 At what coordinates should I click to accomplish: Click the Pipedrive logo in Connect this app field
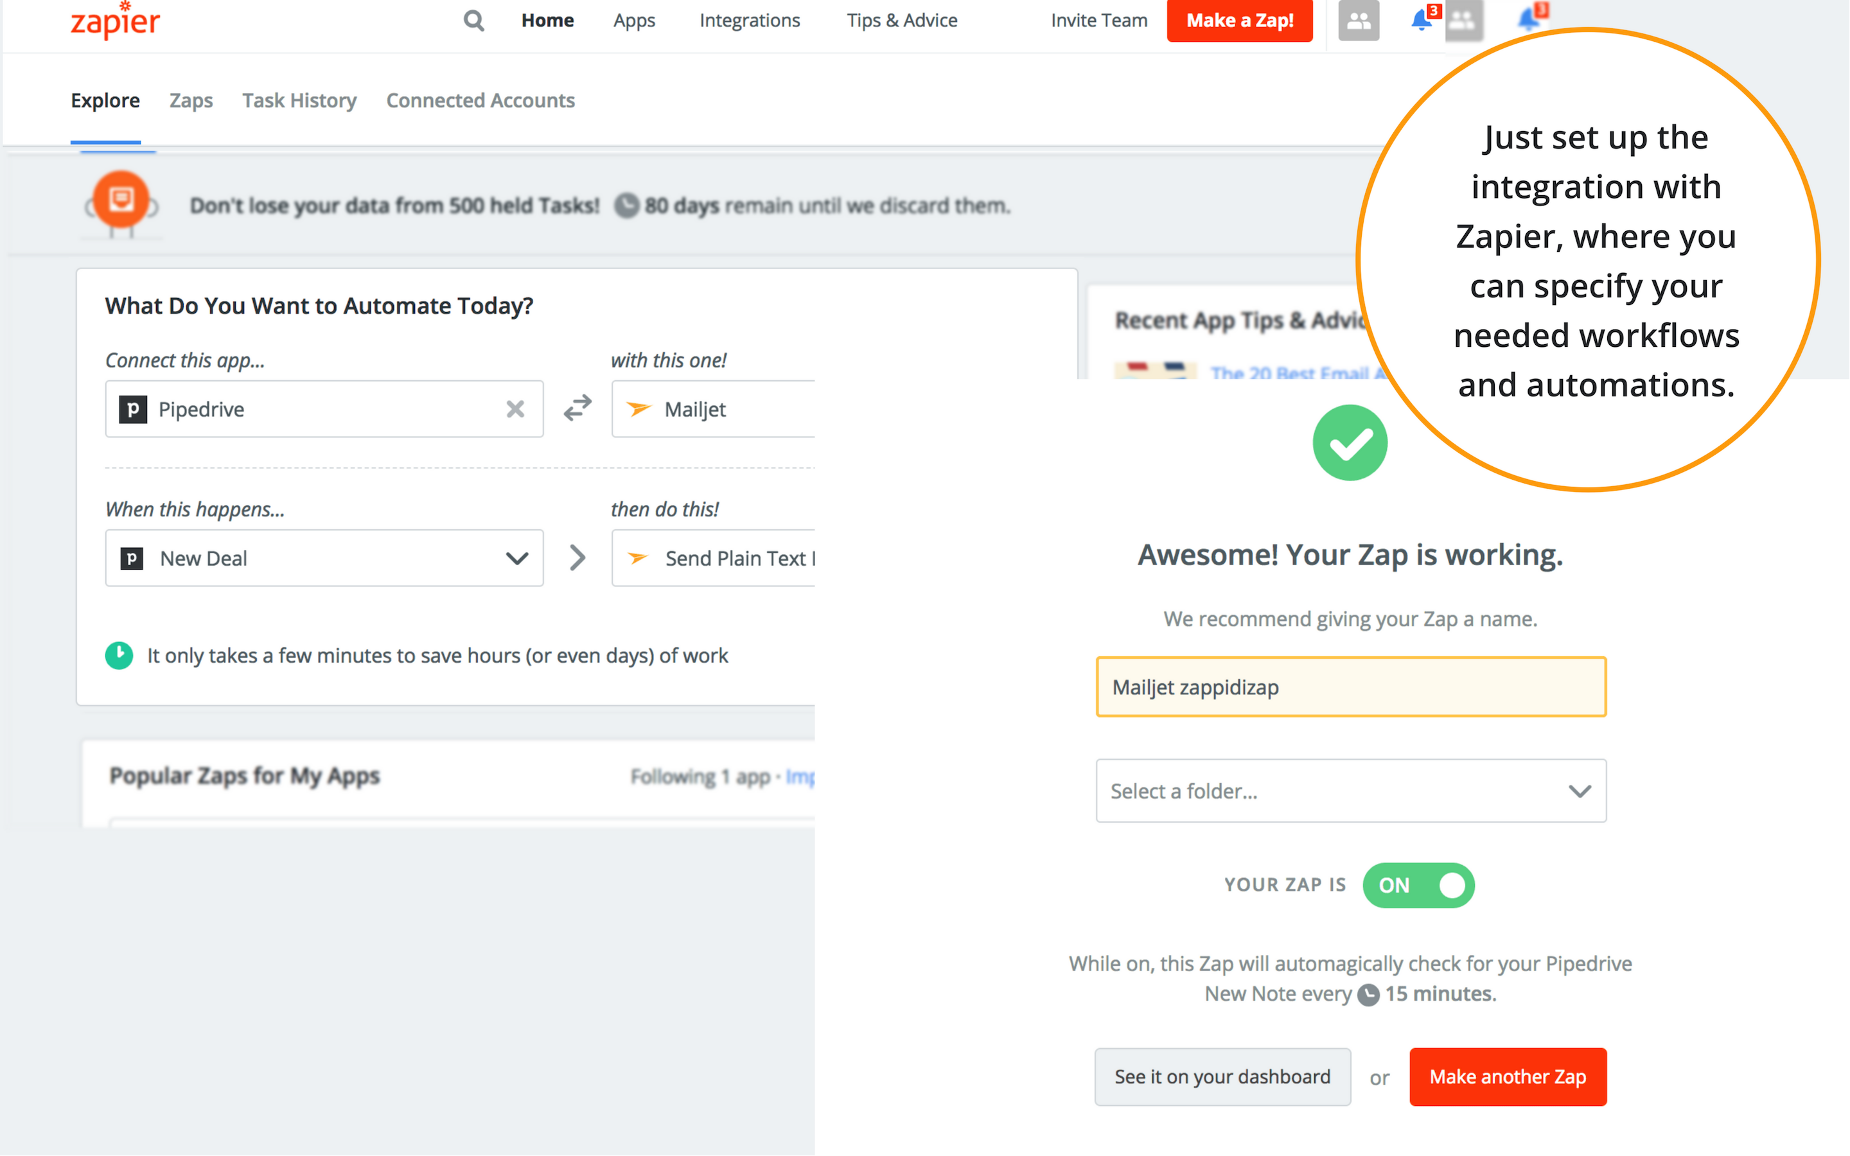(x=133, y=409)
